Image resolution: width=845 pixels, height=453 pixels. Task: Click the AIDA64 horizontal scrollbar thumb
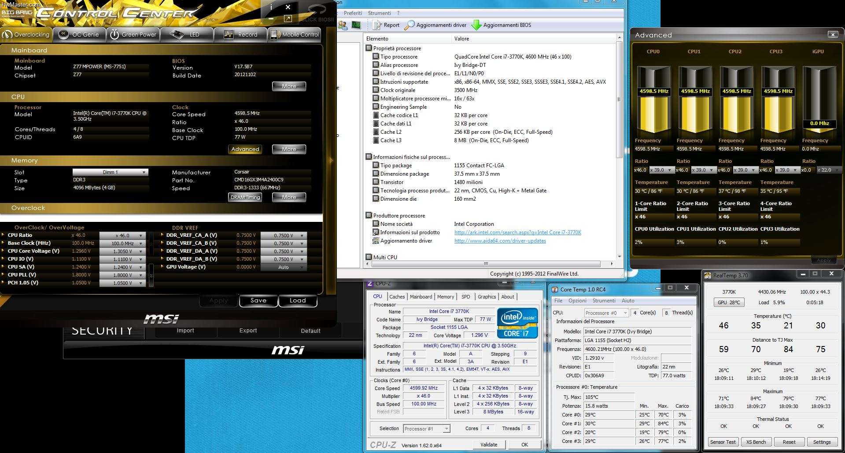pyautogui.click(x=486, y=264)
